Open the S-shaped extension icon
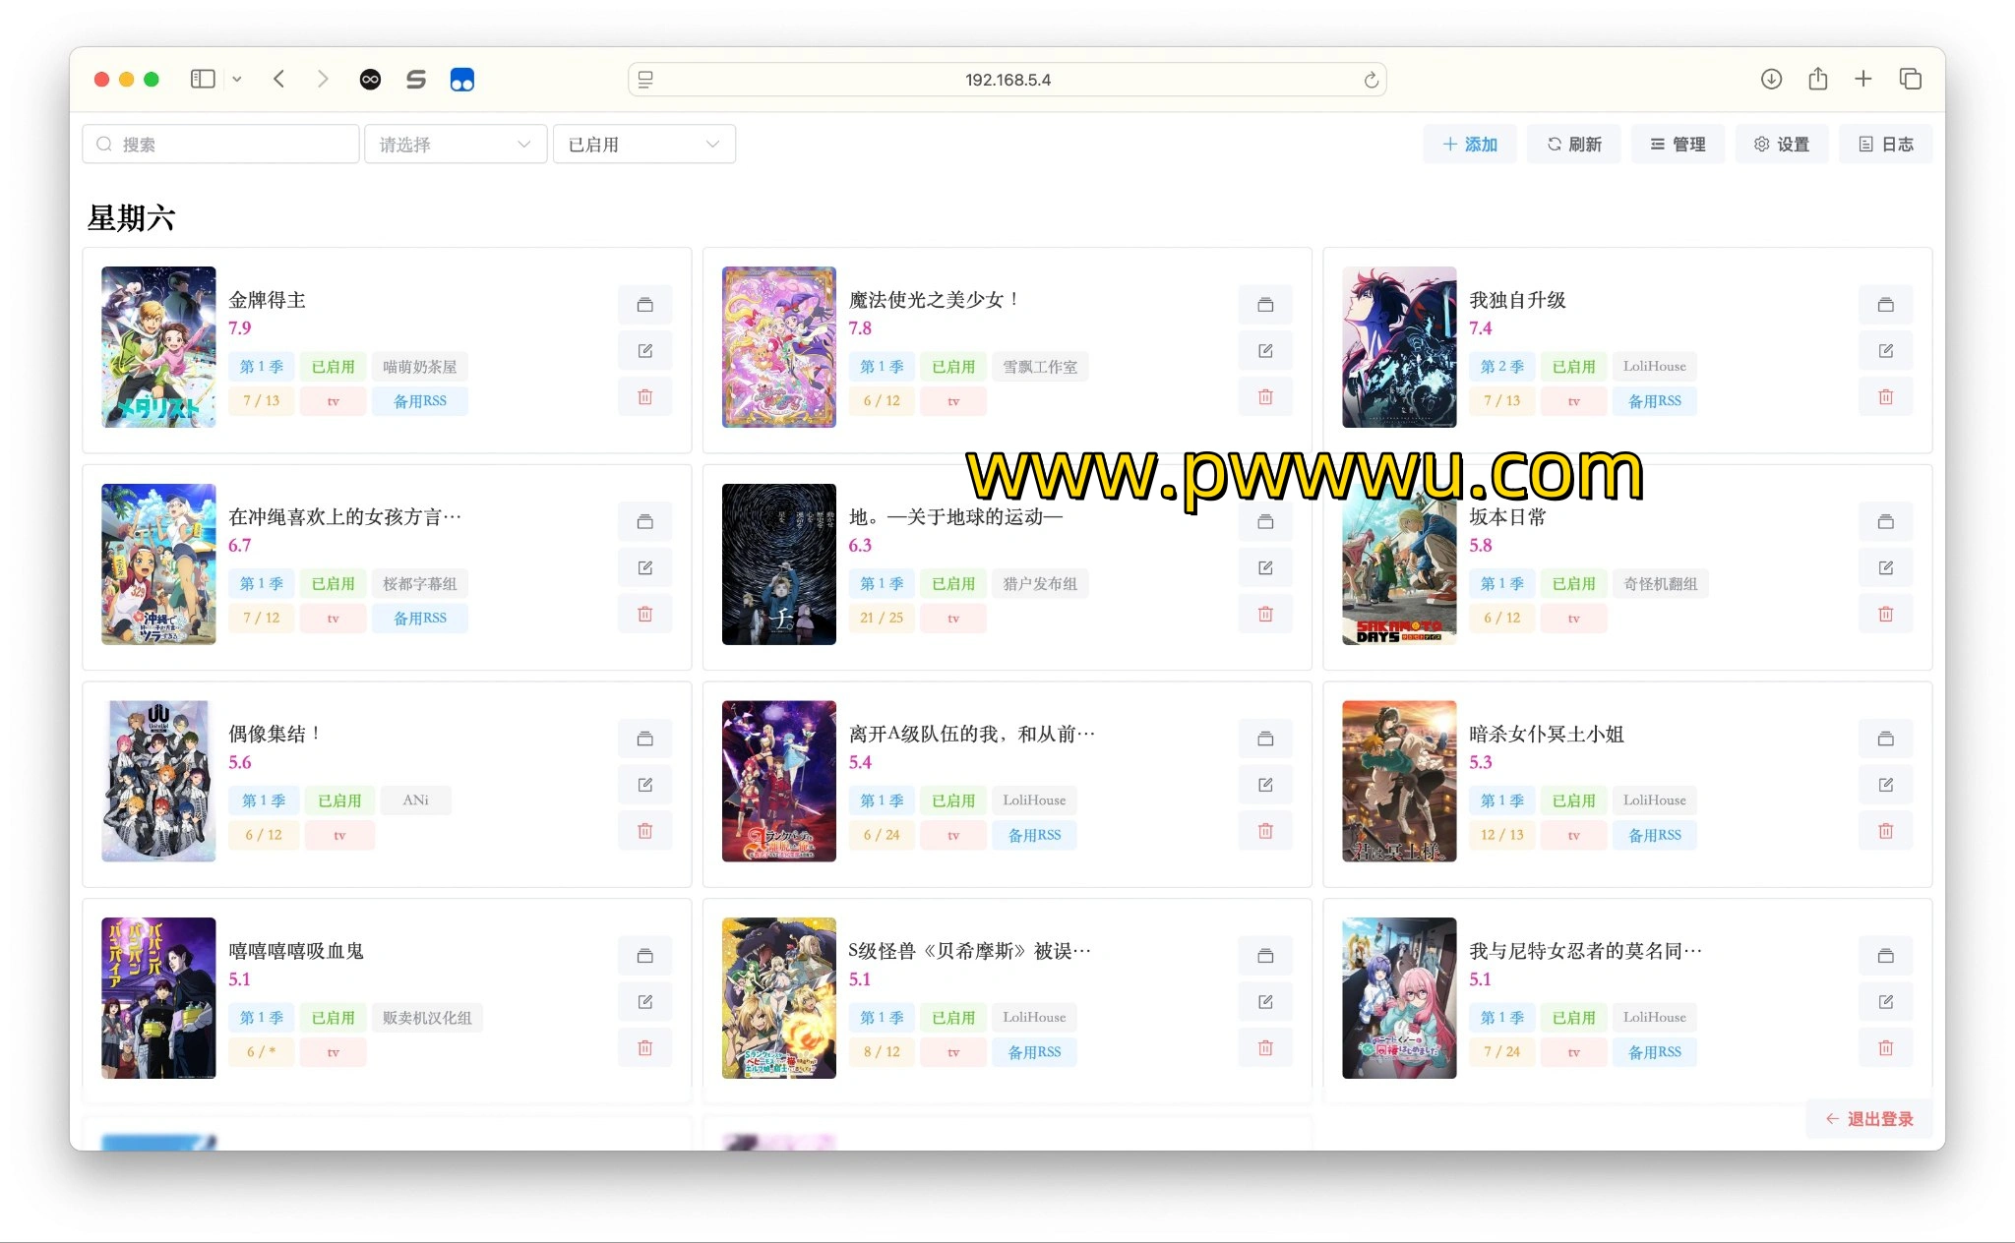Screen dimensions: 2015x1243 [416, 80]
